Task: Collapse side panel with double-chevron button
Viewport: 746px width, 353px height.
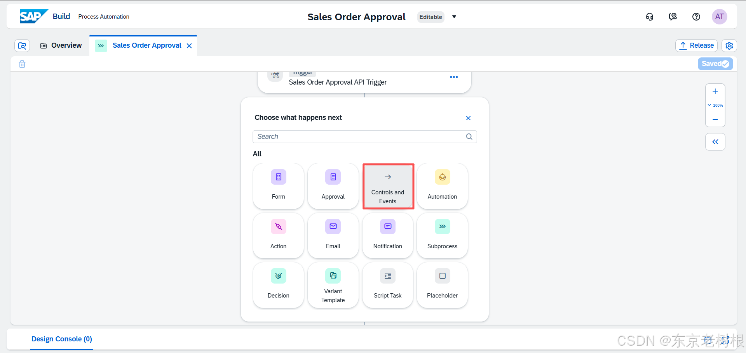Action: tap(715, 142)
